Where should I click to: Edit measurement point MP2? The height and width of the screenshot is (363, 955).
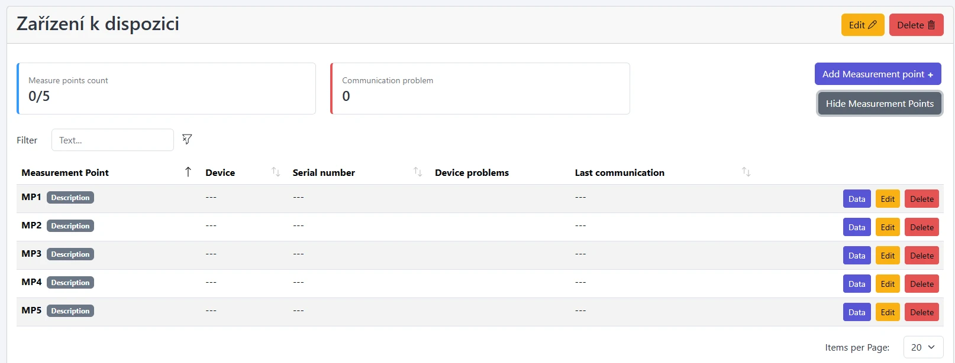pyautogui.click(x=888, y=227)
